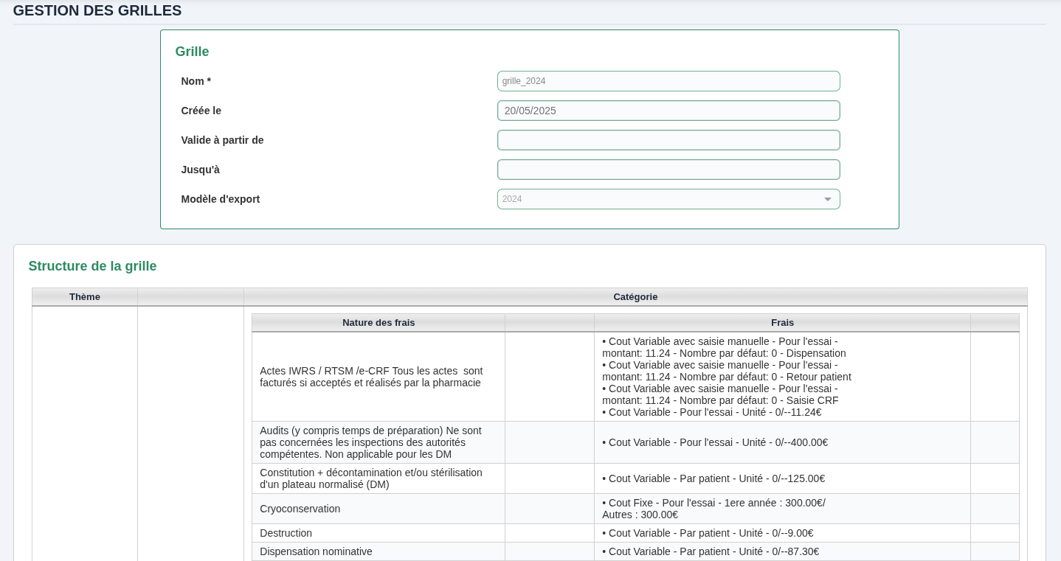The height and width of the screenshot is (561, 1061).
Task: Click the Thème column header
Action: pos(85,297)
